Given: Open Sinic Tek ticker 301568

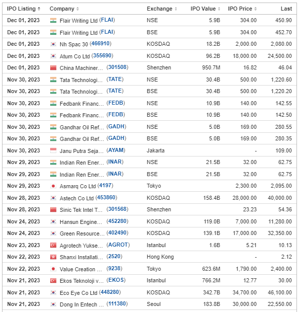Looking at the screenshot, I should 118,209.
